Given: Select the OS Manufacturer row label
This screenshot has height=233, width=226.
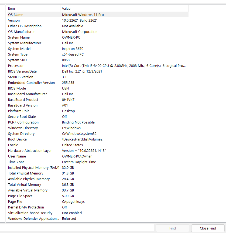Looking at the screenshot, I should 21,32.
